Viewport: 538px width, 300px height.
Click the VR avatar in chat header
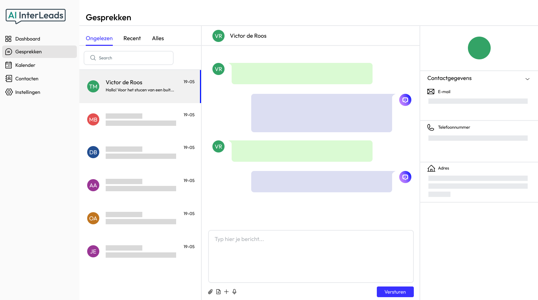(218, 36)
